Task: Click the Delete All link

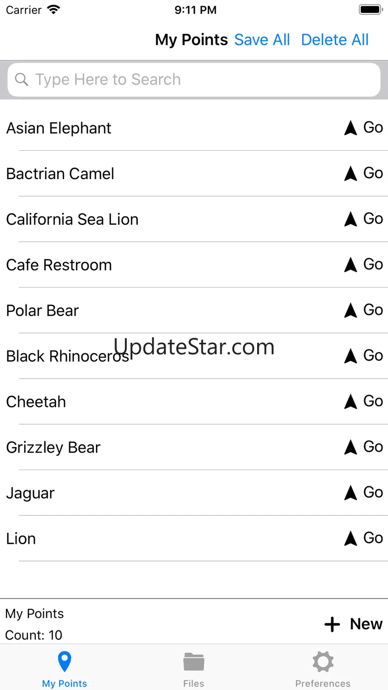Action: pos(335,40)
